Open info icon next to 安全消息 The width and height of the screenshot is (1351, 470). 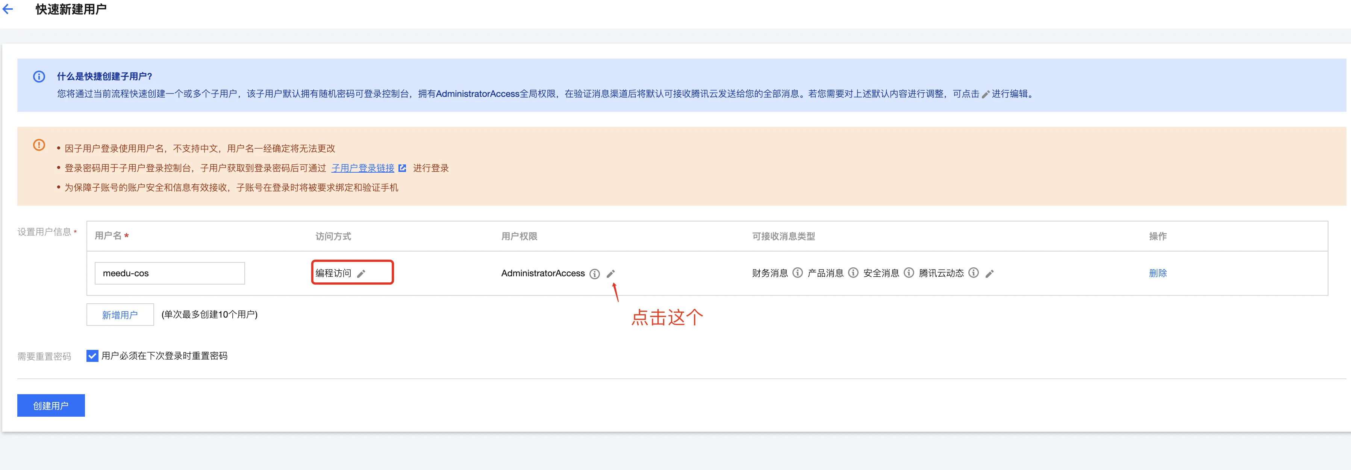(908, 273)
